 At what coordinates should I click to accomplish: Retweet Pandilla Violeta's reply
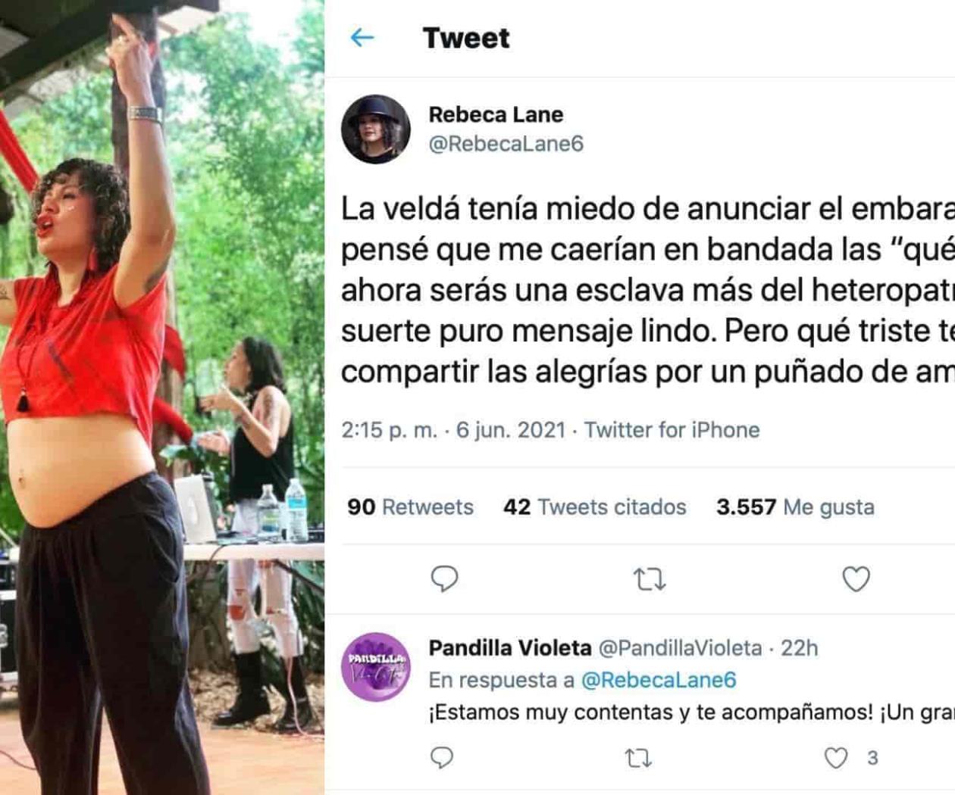click(x=637, y=758)
